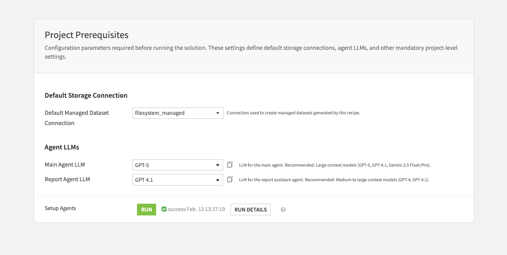Click copy icon beside Main Agent LLM
The image size is (507, 255).
pyautogui.click(x=230, y=165)
